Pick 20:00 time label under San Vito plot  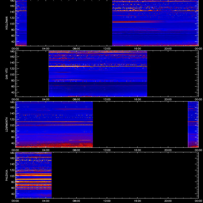[x=168, y=99]
